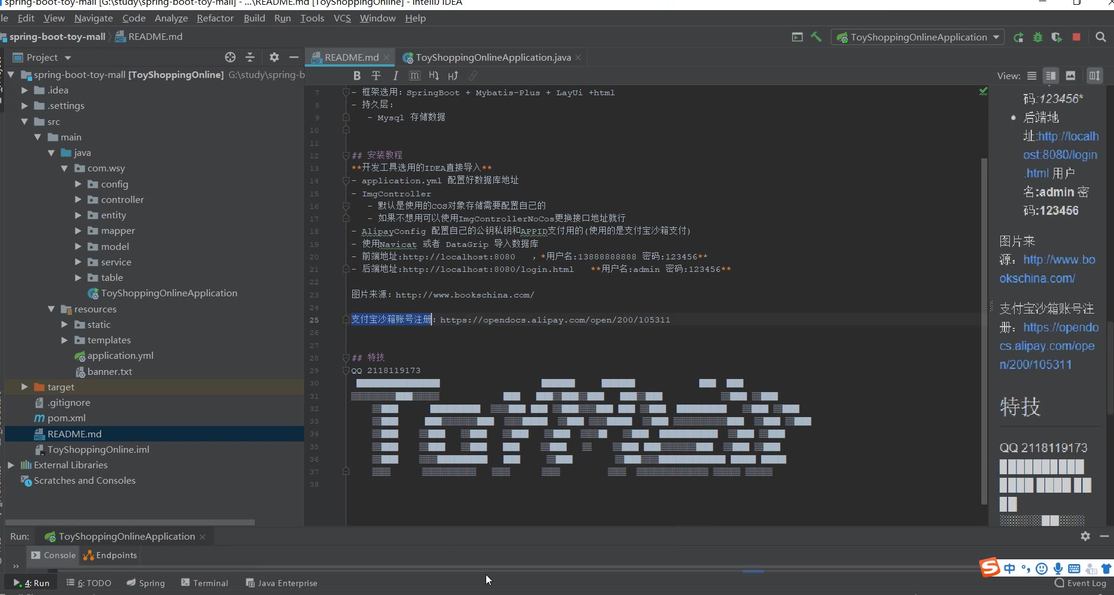Apply italic markdown formatting

(395, 76)
